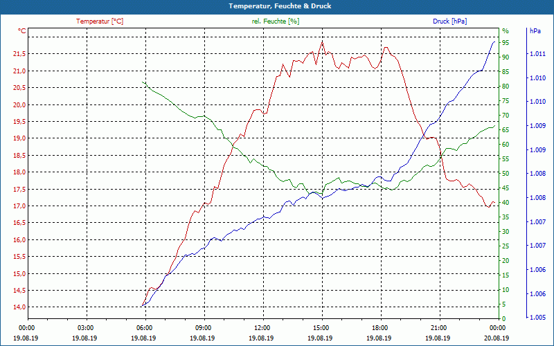Click the green "45" humidity axis value
The width and height of the screenshot is (554, 346).
(506, 188)
